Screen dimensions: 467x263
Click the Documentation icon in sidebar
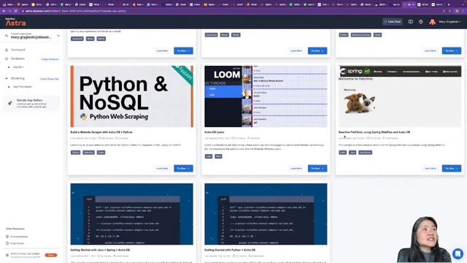pyautogui.click(x=7, y=237)
